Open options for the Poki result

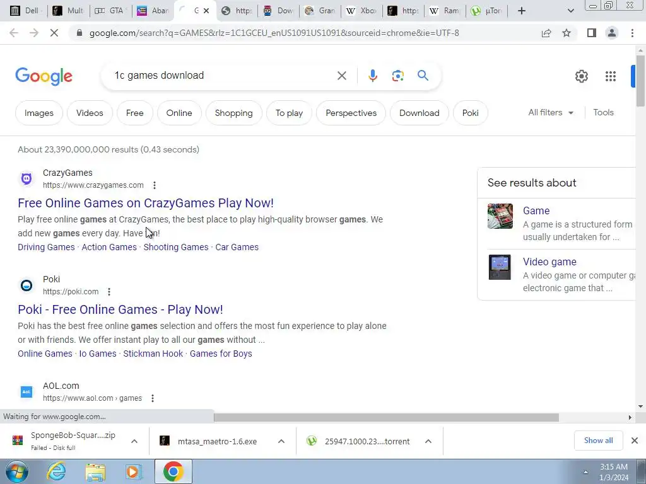click(x=109, y=292)
